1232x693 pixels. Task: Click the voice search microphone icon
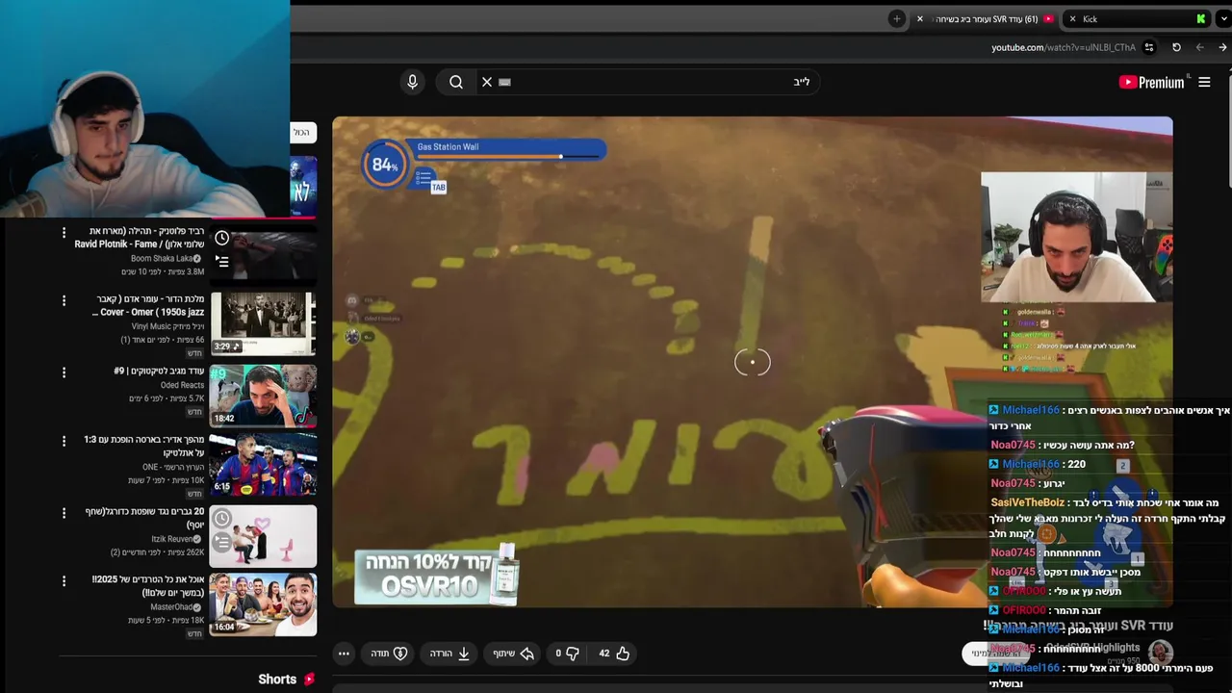(x=412, y=82)
